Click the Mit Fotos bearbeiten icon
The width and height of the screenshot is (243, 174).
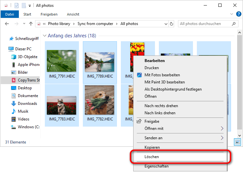tap(139, 75)
